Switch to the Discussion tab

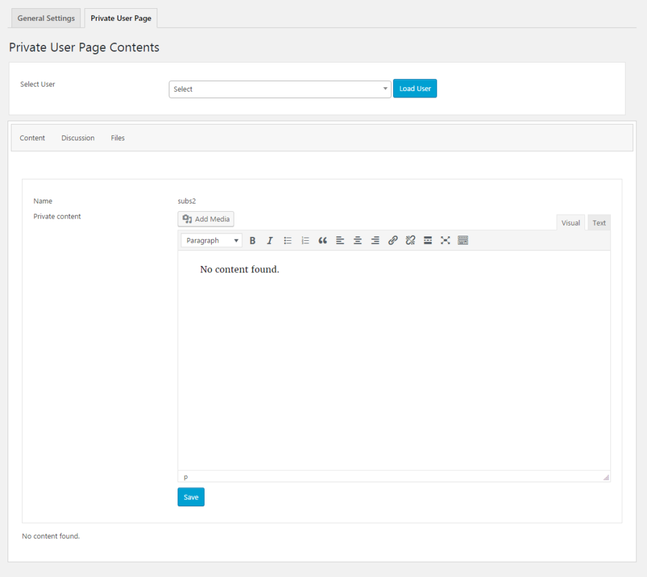click(78, 138)
